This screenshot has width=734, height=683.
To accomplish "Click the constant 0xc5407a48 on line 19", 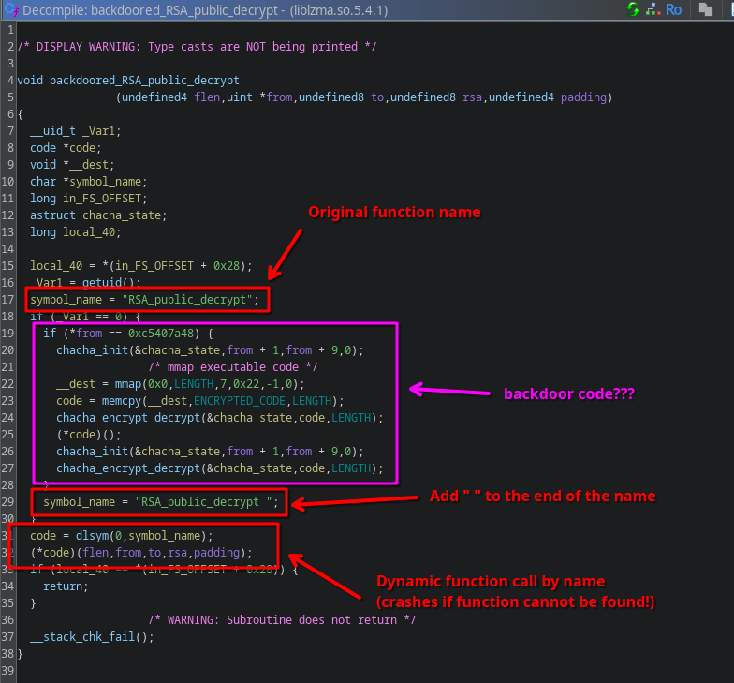I will [161, 334].
